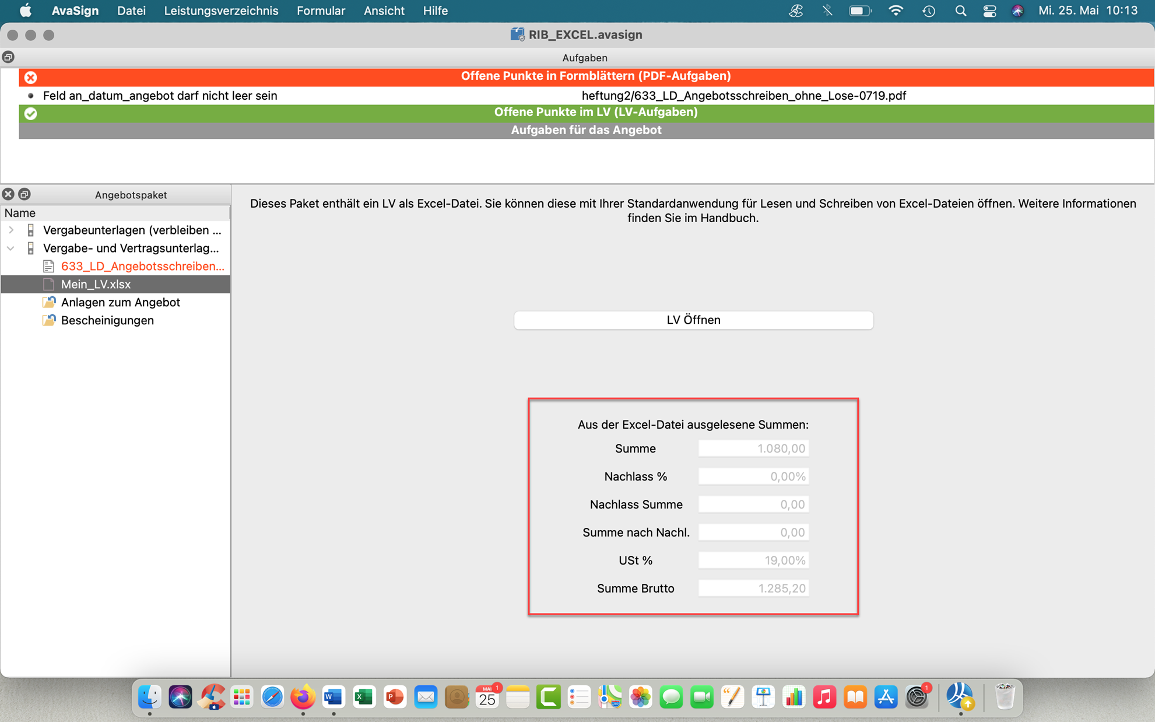This screenshot has height=722, width=1155.
Task: Open PowerPoint from the dock
Action: [x=395, y=697]
